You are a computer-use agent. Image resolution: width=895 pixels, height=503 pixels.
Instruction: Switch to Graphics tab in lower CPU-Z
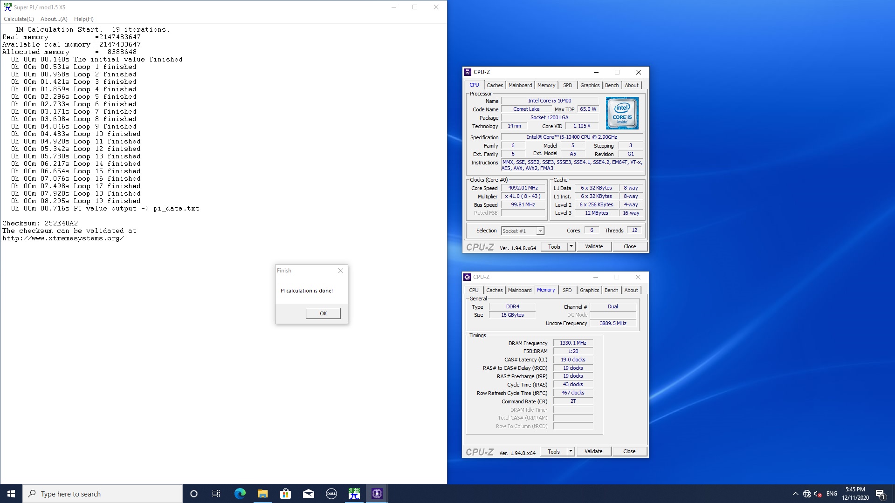tap(589, 290)
